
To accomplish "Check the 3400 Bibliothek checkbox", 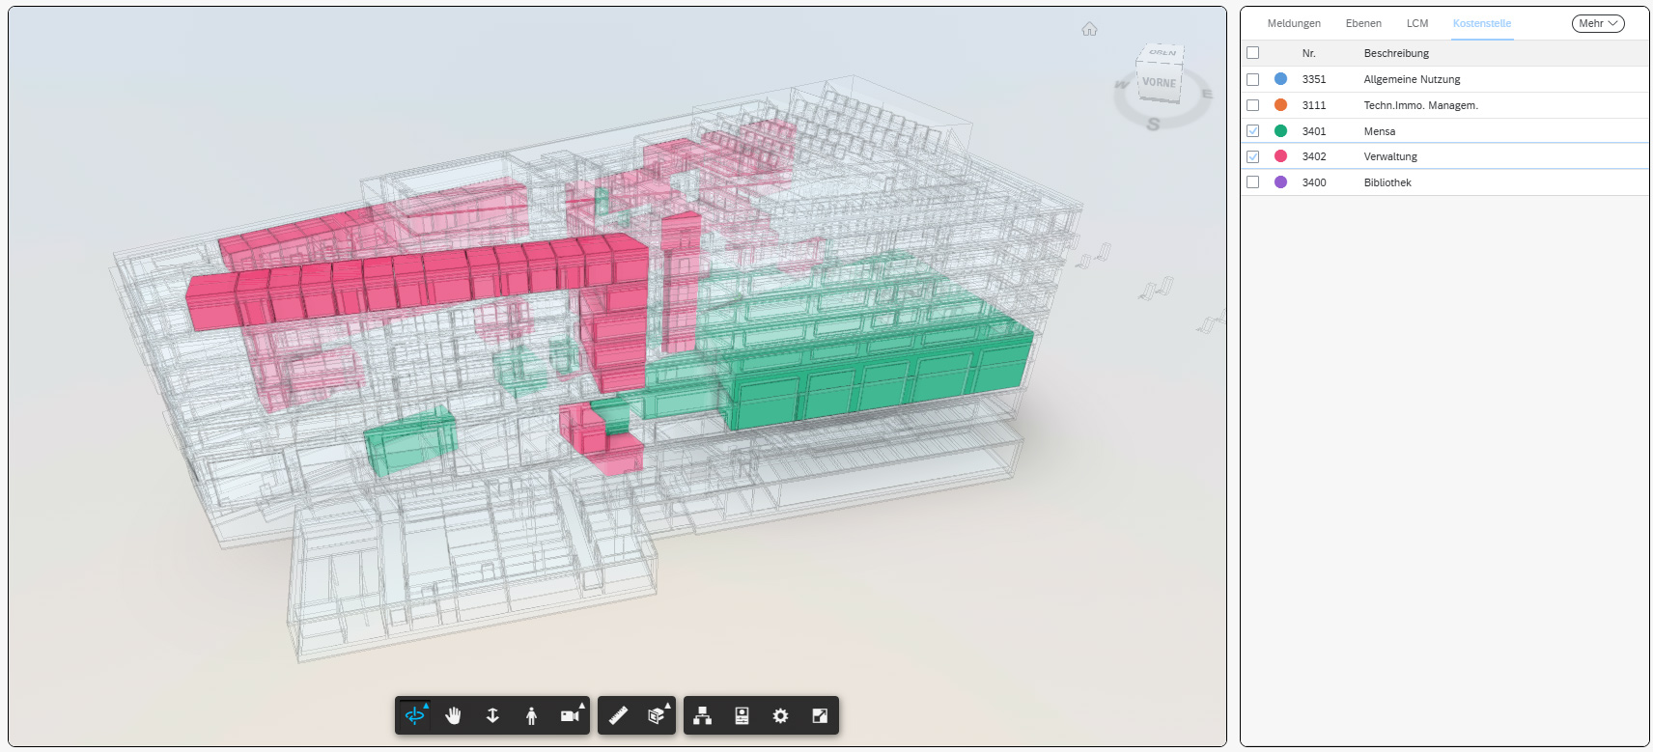I will pos(1252,182).
